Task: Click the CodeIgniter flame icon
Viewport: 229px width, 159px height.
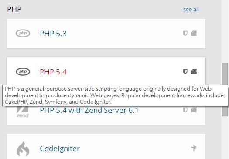Action: [x=23, y=149]
